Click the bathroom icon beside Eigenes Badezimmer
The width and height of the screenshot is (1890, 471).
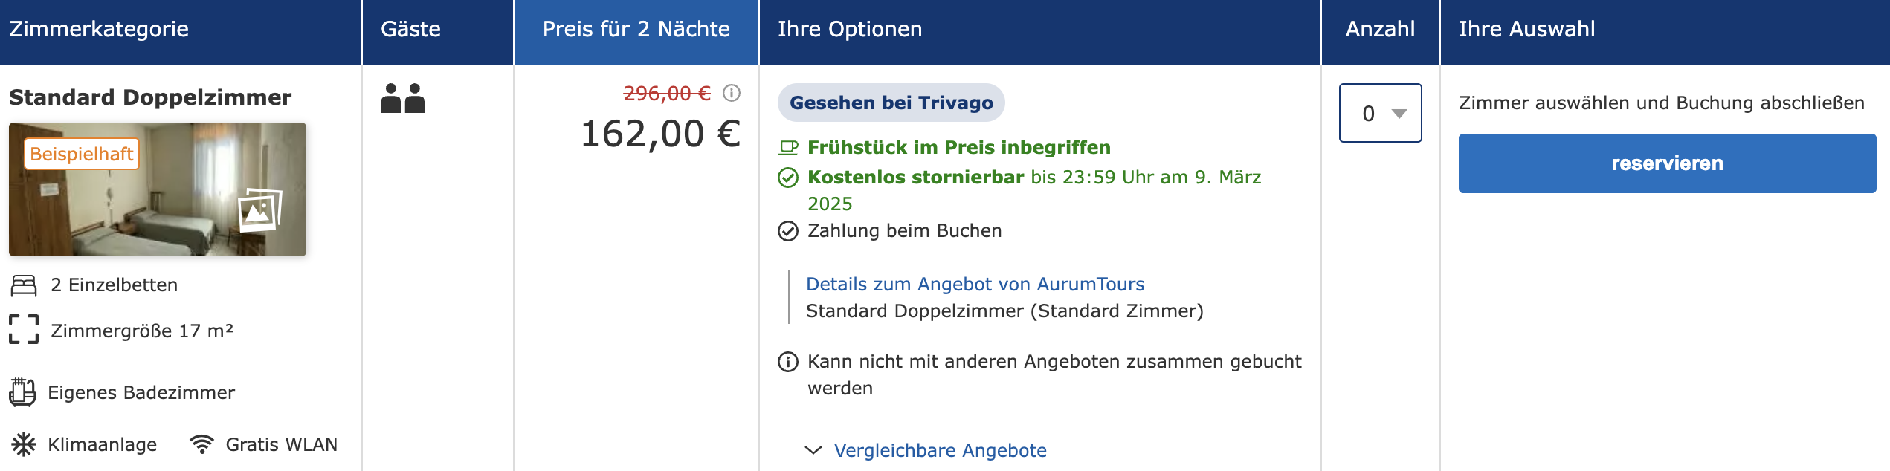coord(22,392)
